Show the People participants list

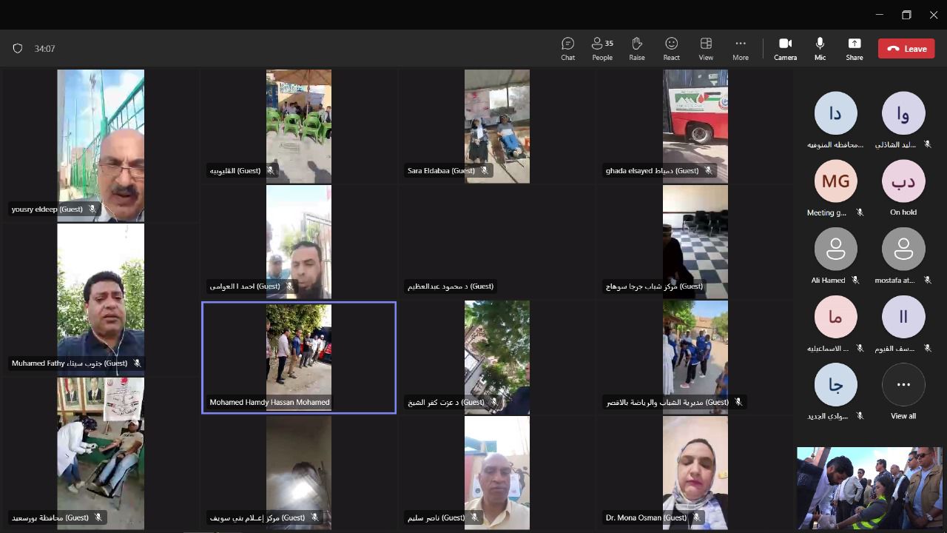[x=602, y=48]
